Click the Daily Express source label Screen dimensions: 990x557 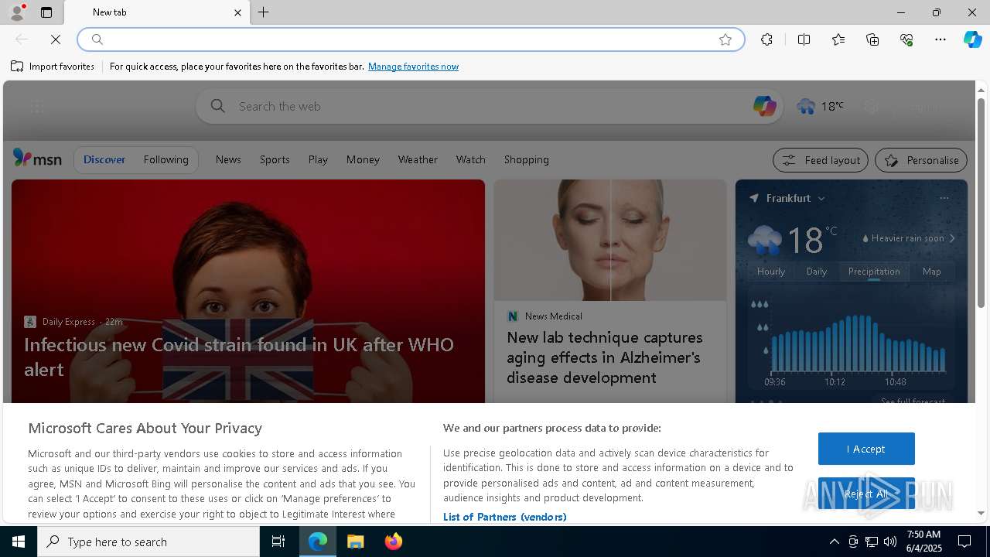[69, 322]
